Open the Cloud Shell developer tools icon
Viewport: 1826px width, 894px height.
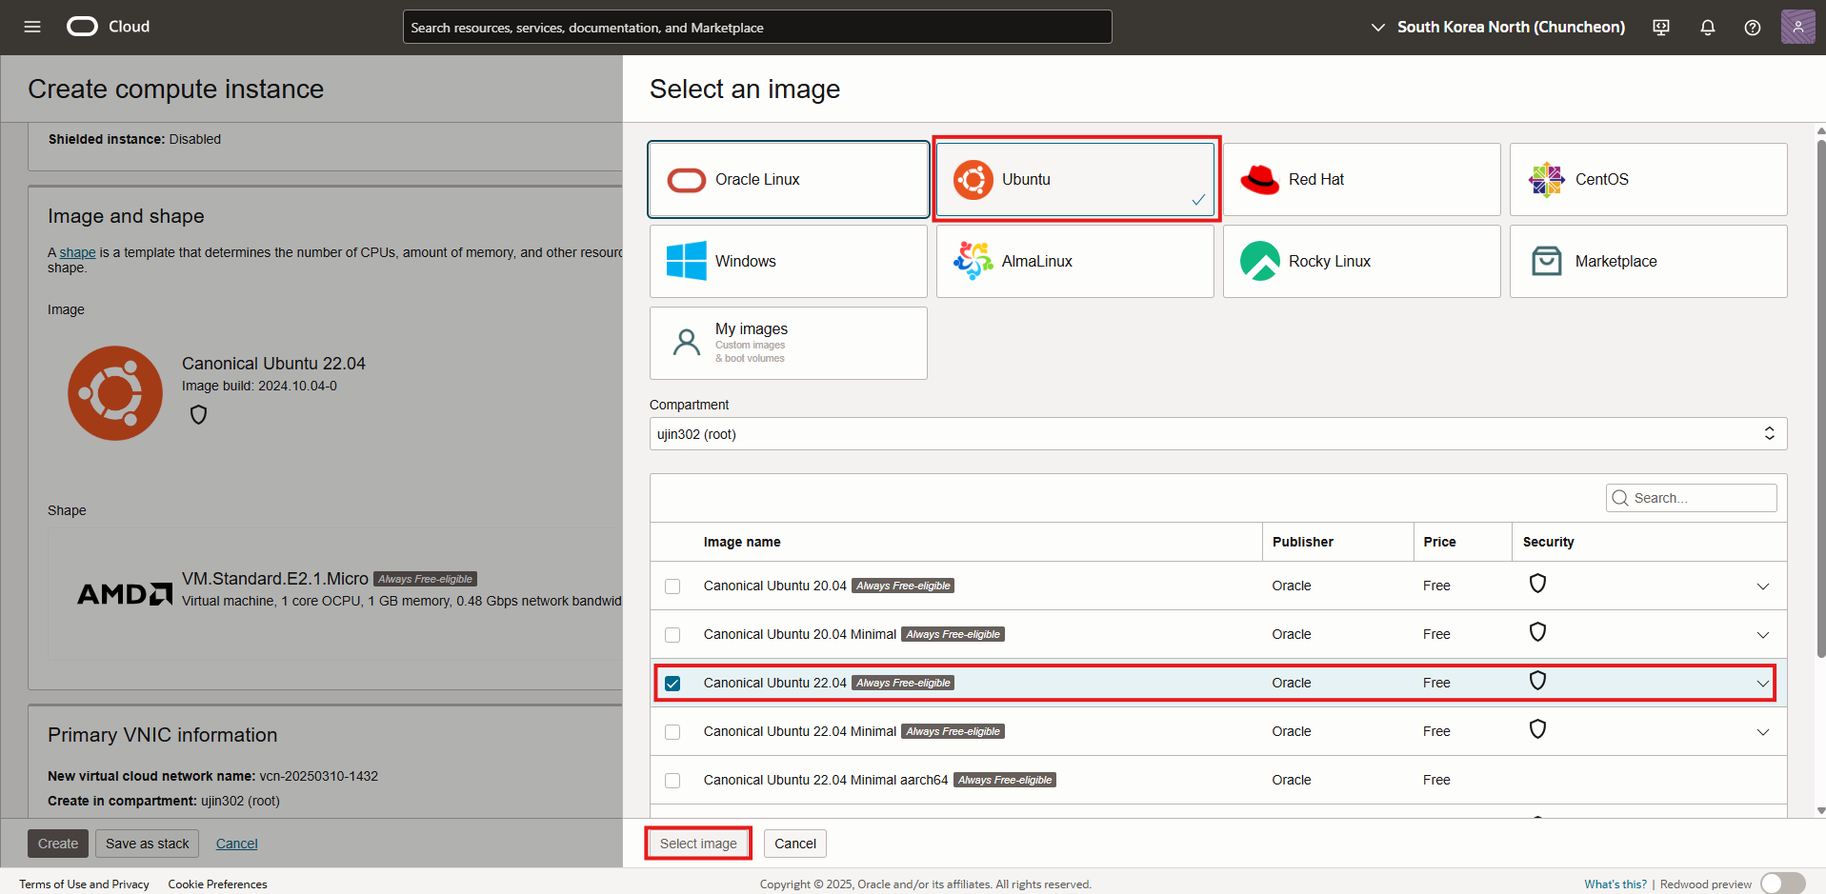1661,28
